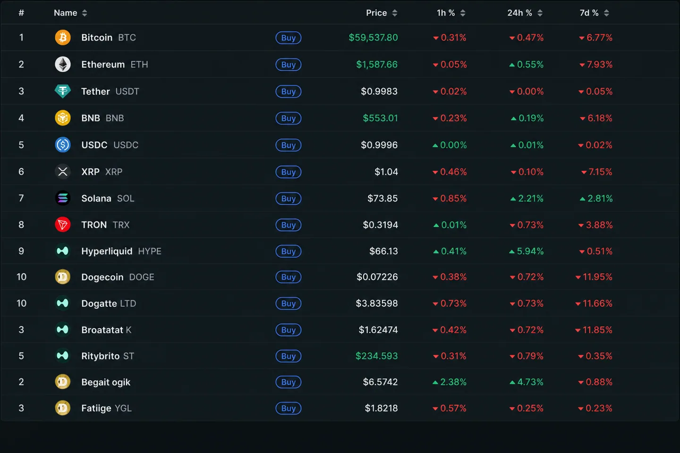Buy Bitcoin using its Buy button
This screenshot has width=680, height=453.
[289, 38]
